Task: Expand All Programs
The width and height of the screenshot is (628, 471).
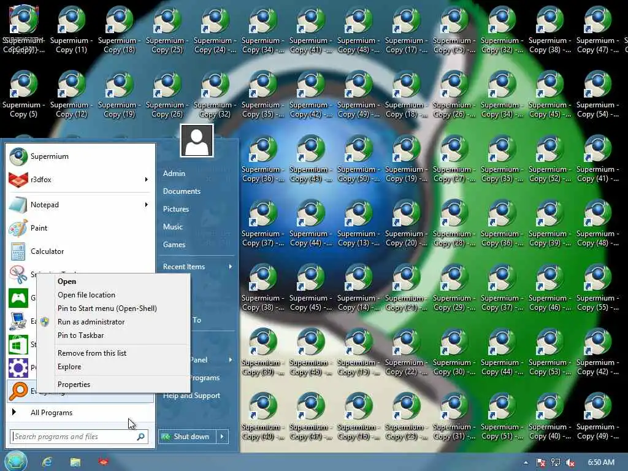Action: coord(80,413)
